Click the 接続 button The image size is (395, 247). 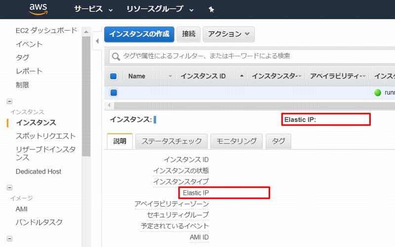189,34
